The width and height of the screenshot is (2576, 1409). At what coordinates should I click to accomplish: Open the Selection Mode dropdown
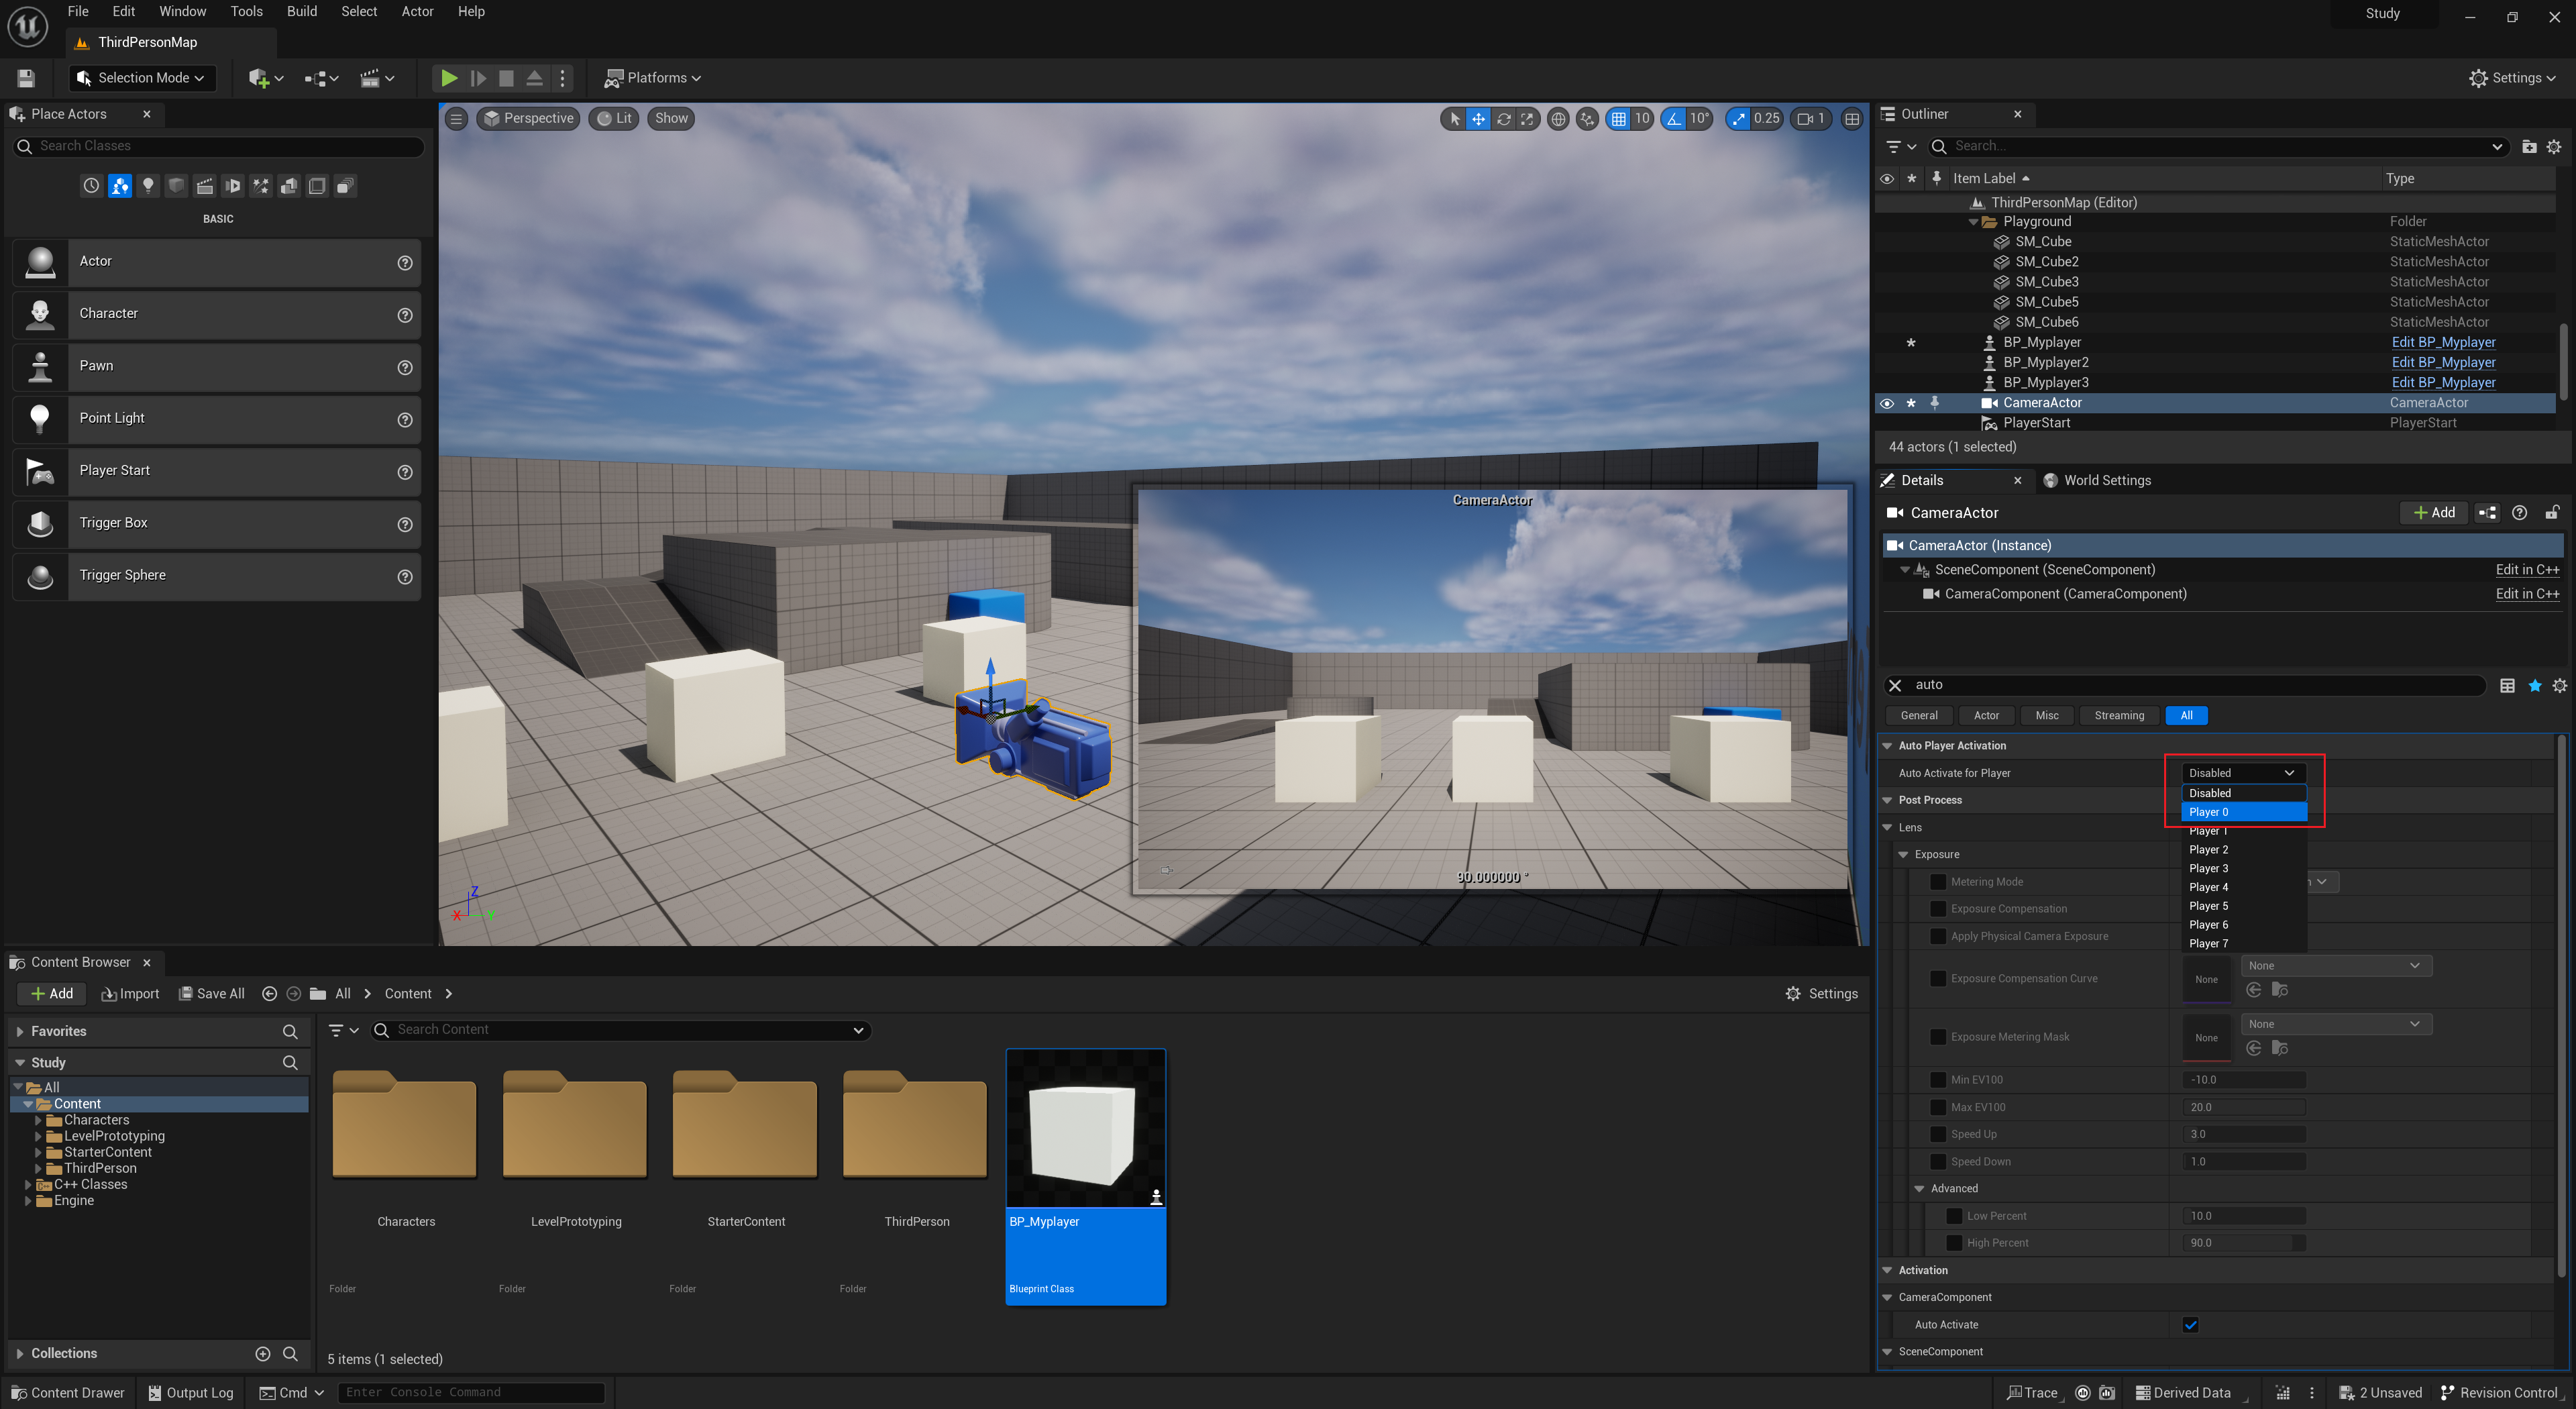(142, 78)
